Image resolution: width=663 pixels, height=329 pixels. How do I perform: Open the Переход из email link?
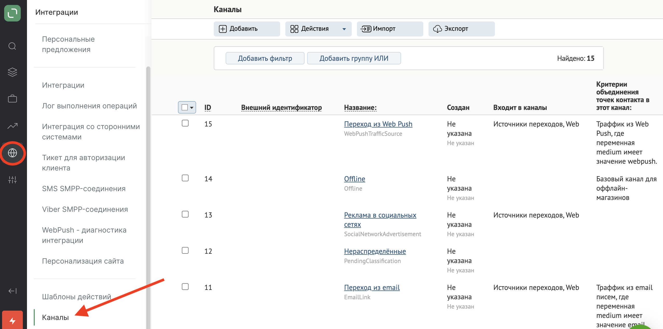point(372,287)
